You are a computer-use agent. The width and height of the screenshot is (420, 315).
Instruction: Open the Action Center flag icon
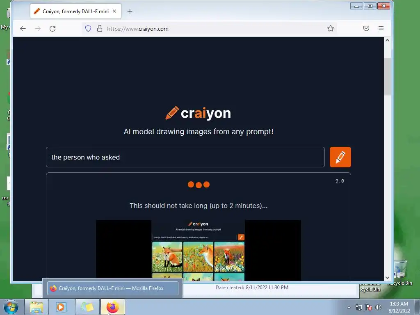pyautogui.click(x=369, y=307)
